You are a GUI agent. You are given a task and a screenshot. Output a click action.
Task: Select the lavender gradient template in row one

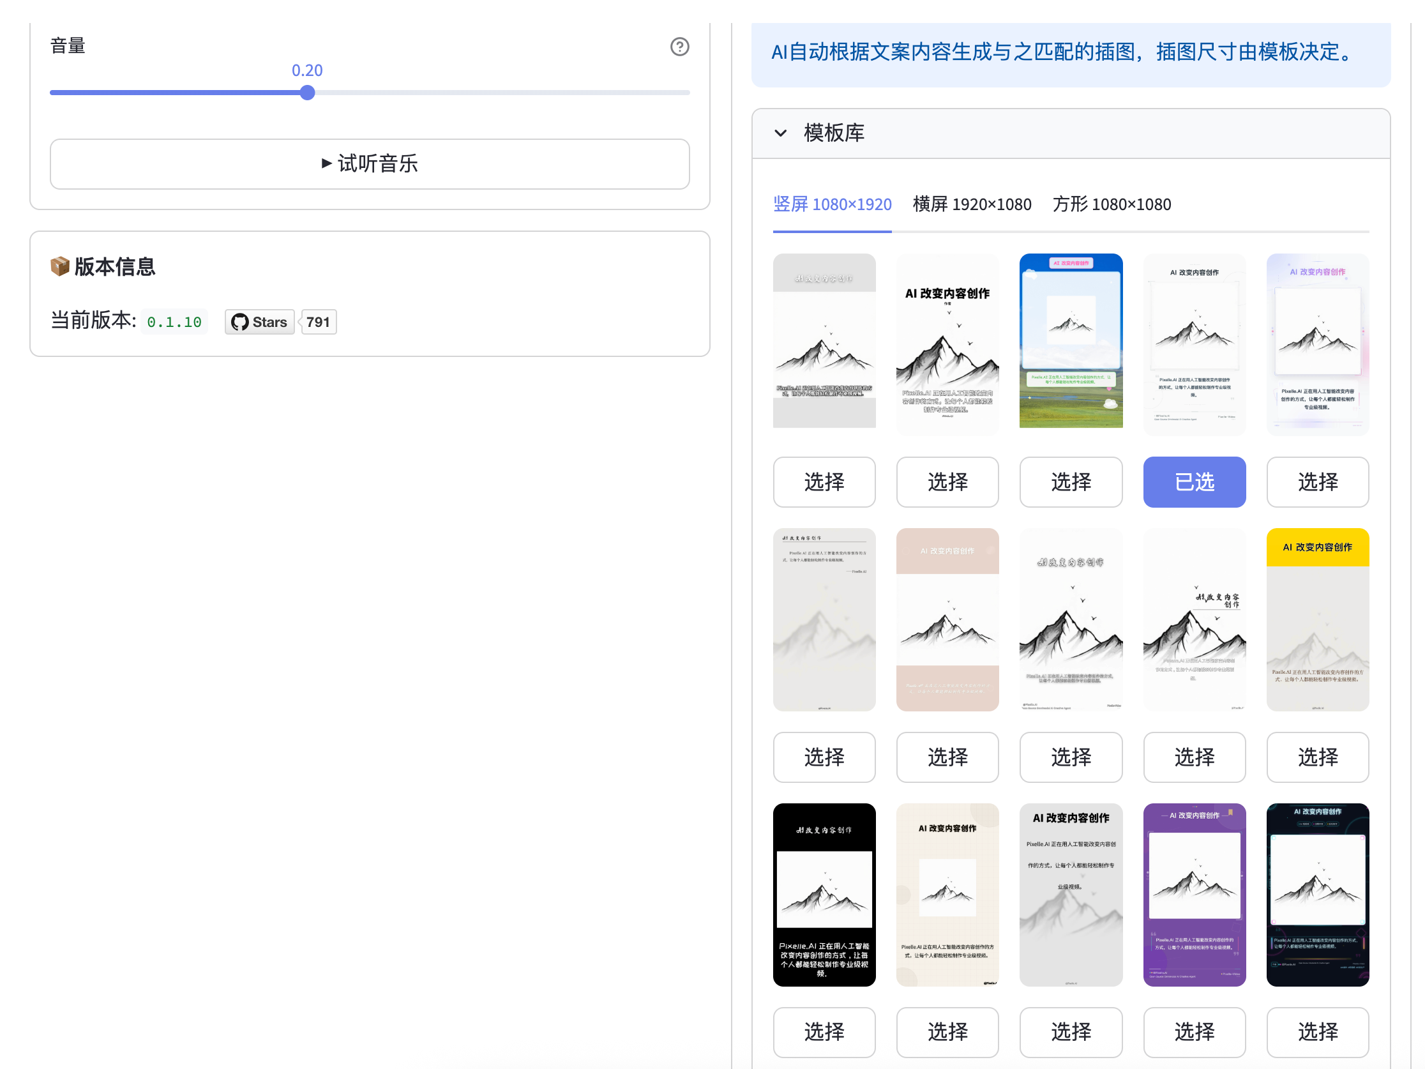pyautogui.click(x=1316, y=481)
